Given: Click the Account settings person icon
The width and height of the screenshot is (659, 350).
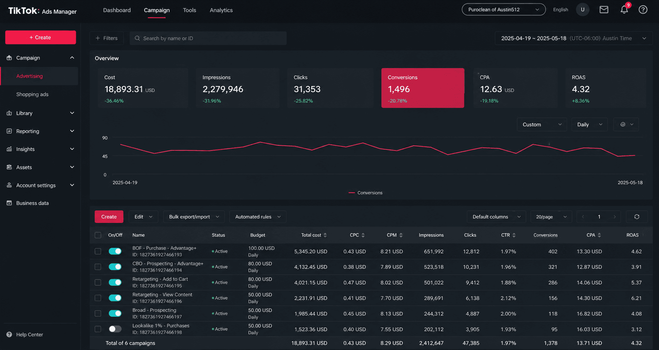Looking at the screenshot, I should (x=9, y=185).
